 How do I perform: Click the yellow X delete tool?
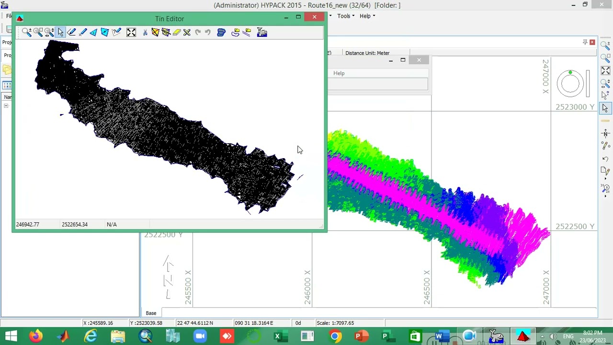point(187,32)
